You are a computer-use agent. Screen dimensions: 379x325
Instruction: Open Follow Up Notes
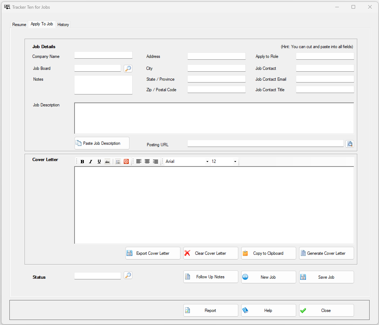tap(210, 277)
